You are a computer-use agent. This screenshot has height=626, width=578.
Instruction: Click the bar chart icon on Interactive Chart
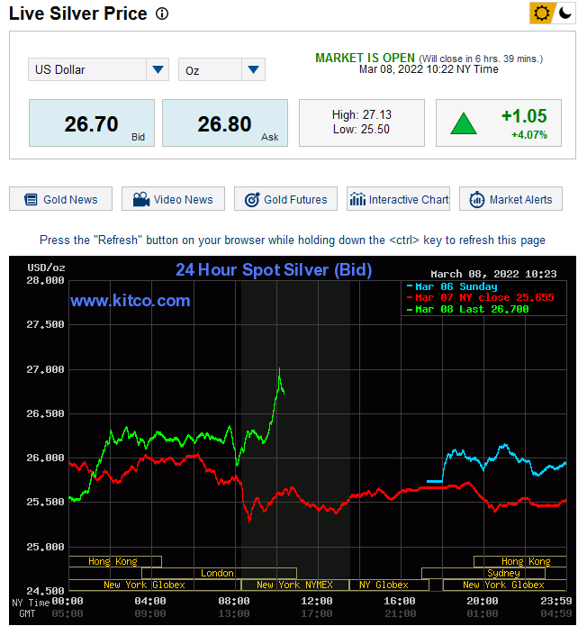(357, 199)
